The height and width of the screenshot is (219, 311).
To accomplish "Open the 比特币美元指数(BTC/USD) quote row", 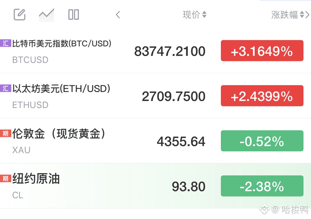I will pos(155,51).
